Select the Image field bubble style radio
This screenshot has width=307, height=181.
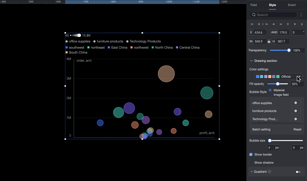(270, 95)
